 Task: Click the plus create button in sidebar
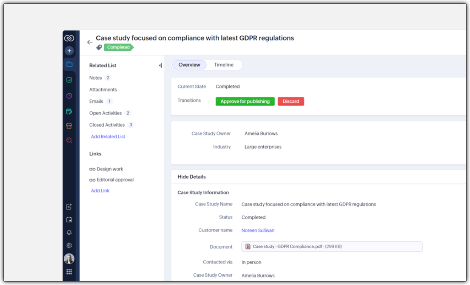tap(69, 51)
